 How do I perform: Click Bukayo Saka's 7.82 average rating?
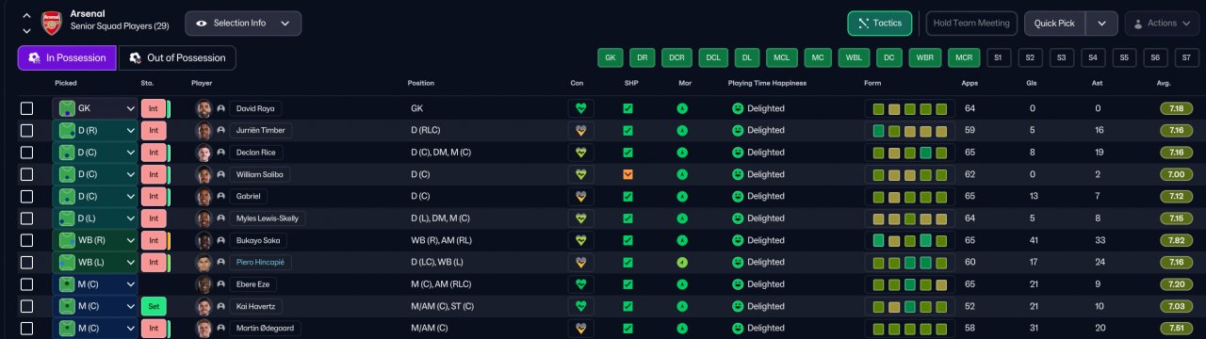[x=1176, y=240]
